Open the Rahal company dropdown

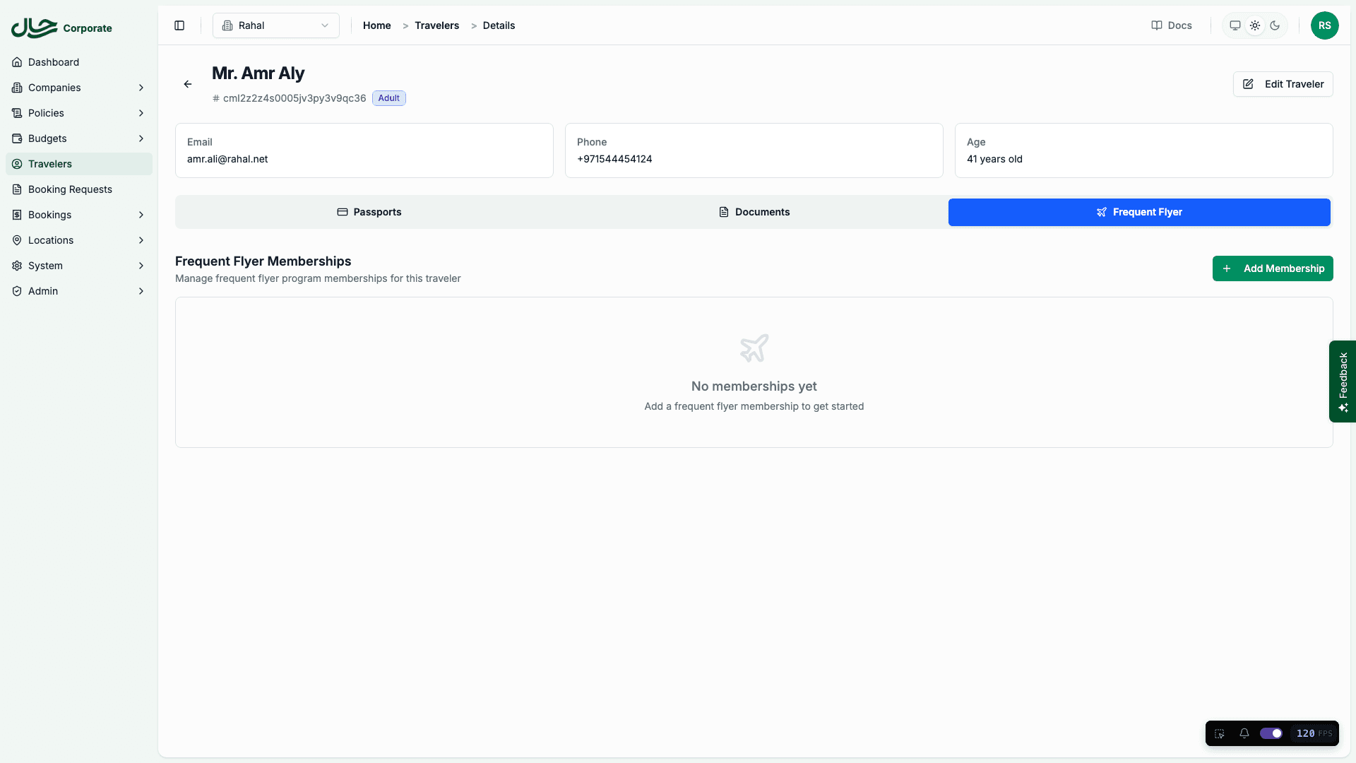[x=275, y=25]
